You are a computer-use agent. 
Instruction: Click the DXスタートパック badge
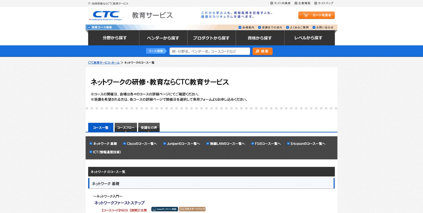(x=192, y=209)
